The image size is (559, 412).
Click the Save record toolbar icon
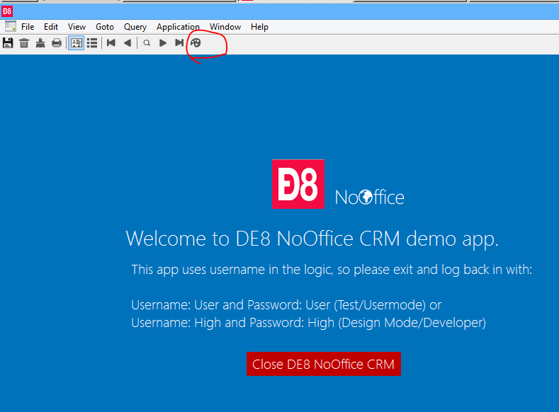coord(8,43)
